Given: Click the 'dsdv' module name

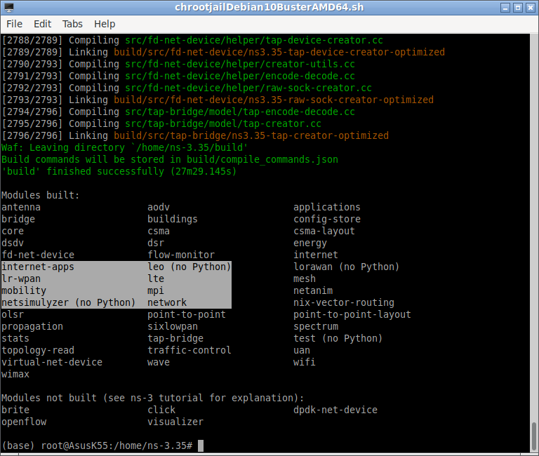Looking at the screenshot, I should [x=13, y=243].
